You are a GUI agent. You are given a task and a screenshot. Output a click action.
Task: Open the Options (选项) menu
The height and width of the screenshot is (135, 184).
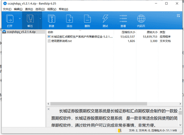pos(40,9)
